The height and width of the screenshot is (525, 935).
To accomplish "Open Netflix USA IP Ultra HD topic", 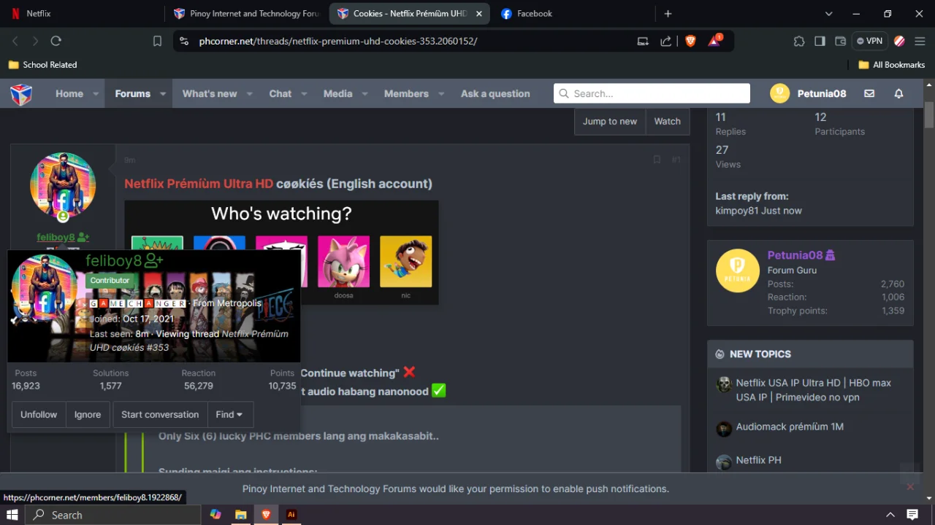I will [813, 390].
